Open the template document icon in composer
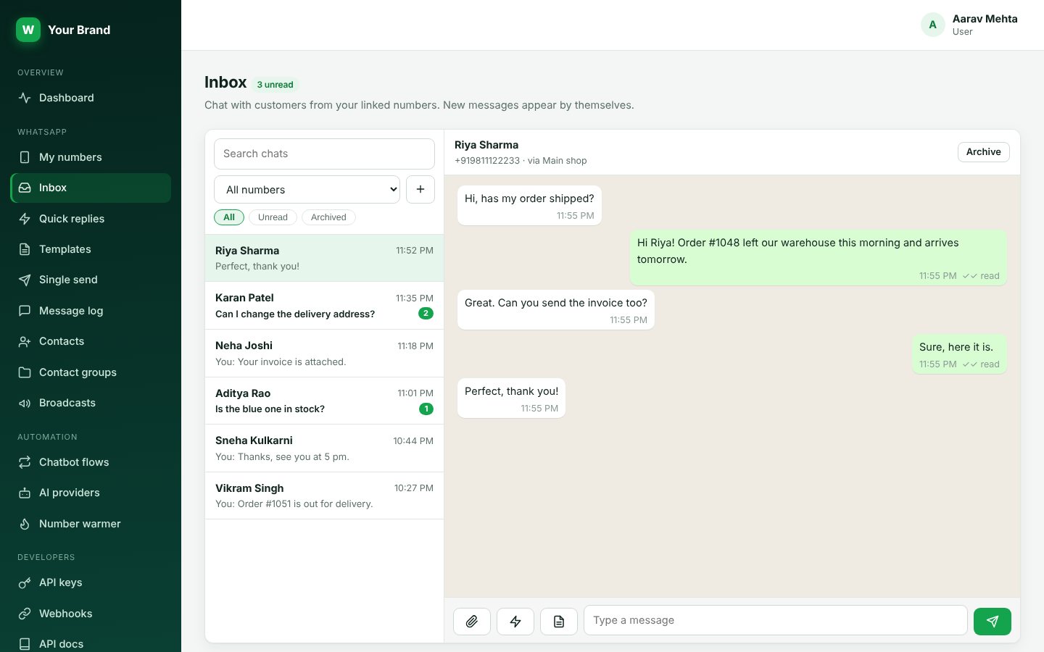1044x652 pixels. [x=559, y=622]
